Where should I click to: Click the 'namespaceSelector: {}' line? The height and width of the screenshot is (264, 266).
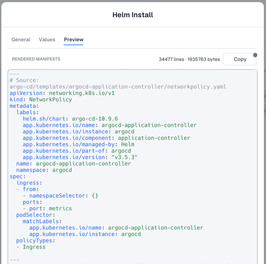pyautogui.click(x=60, y=196)
